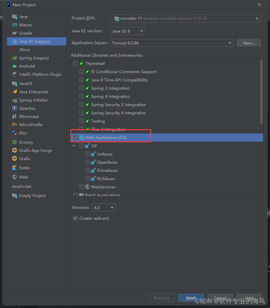Toggle the Create web.xml checkbox
This screenshot has width=270, height=308.
(x=75, y=218)
